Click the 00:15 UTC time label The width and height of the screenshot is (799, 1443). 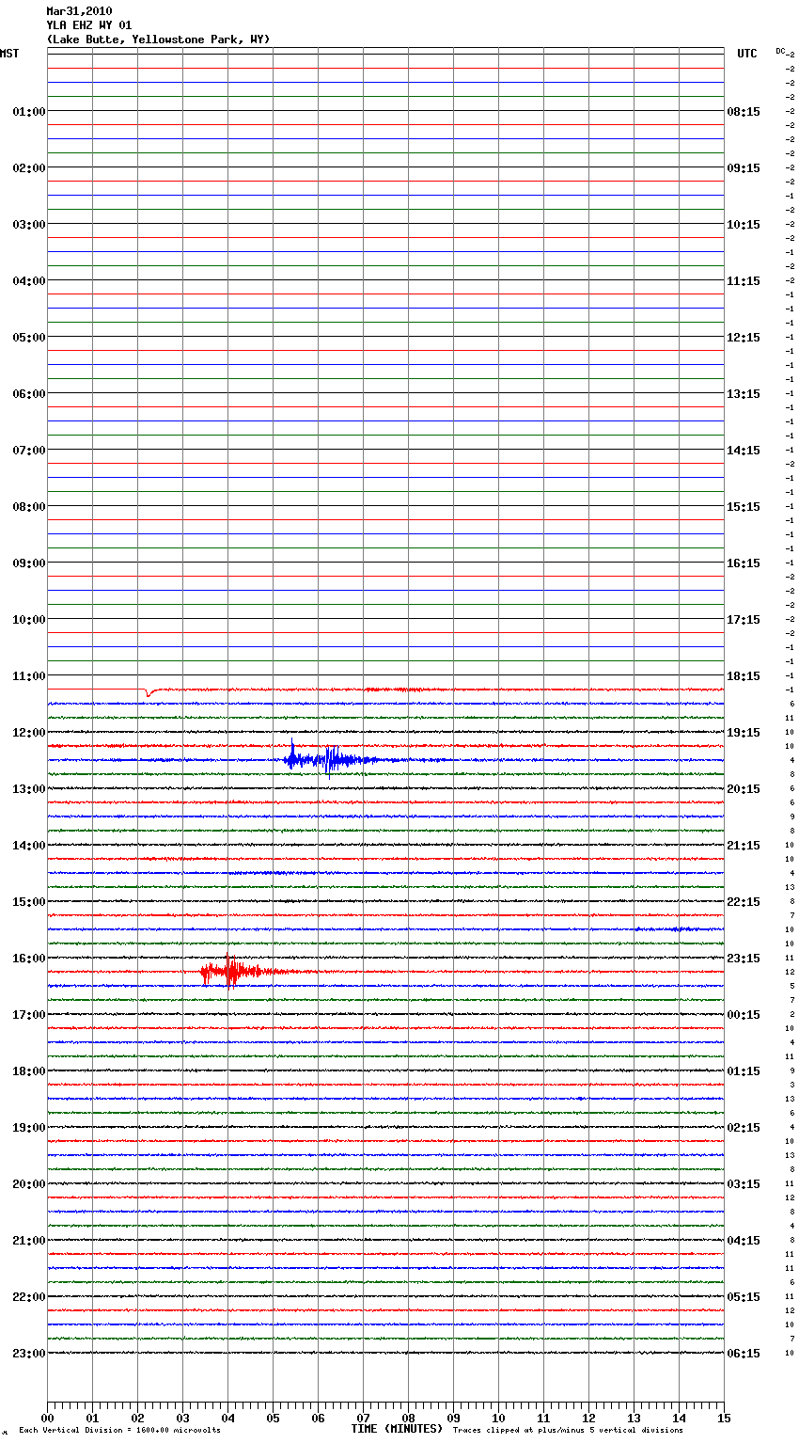pos(744,1014)
